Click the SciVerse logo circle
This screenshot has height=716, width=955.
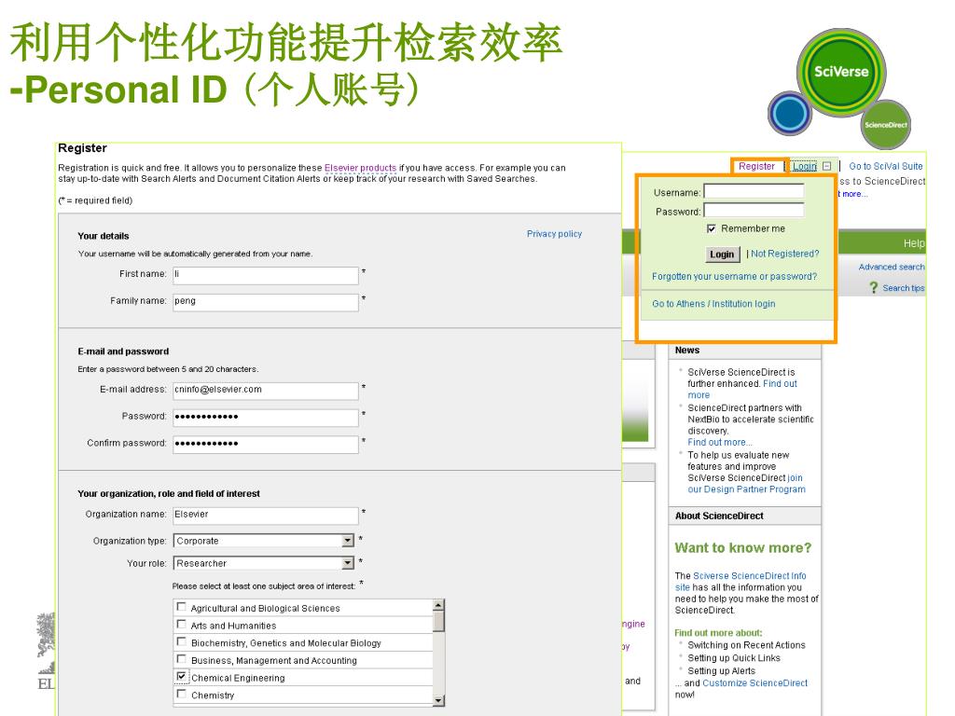841,73
